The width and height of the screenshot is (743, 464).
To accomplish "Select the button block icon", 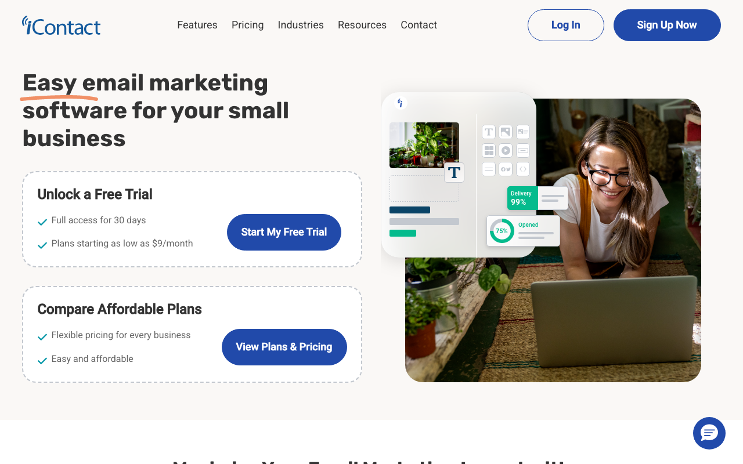I will click(x=523, y=151).
